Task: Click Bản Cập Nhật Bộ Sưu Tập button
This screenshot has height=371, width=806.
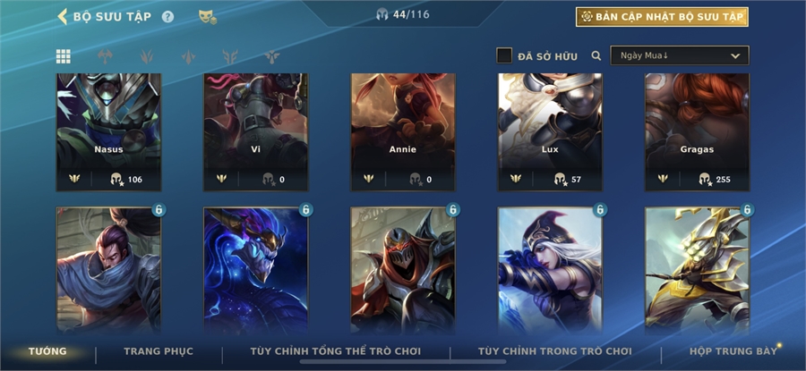Action: click(x=662, y=17)
